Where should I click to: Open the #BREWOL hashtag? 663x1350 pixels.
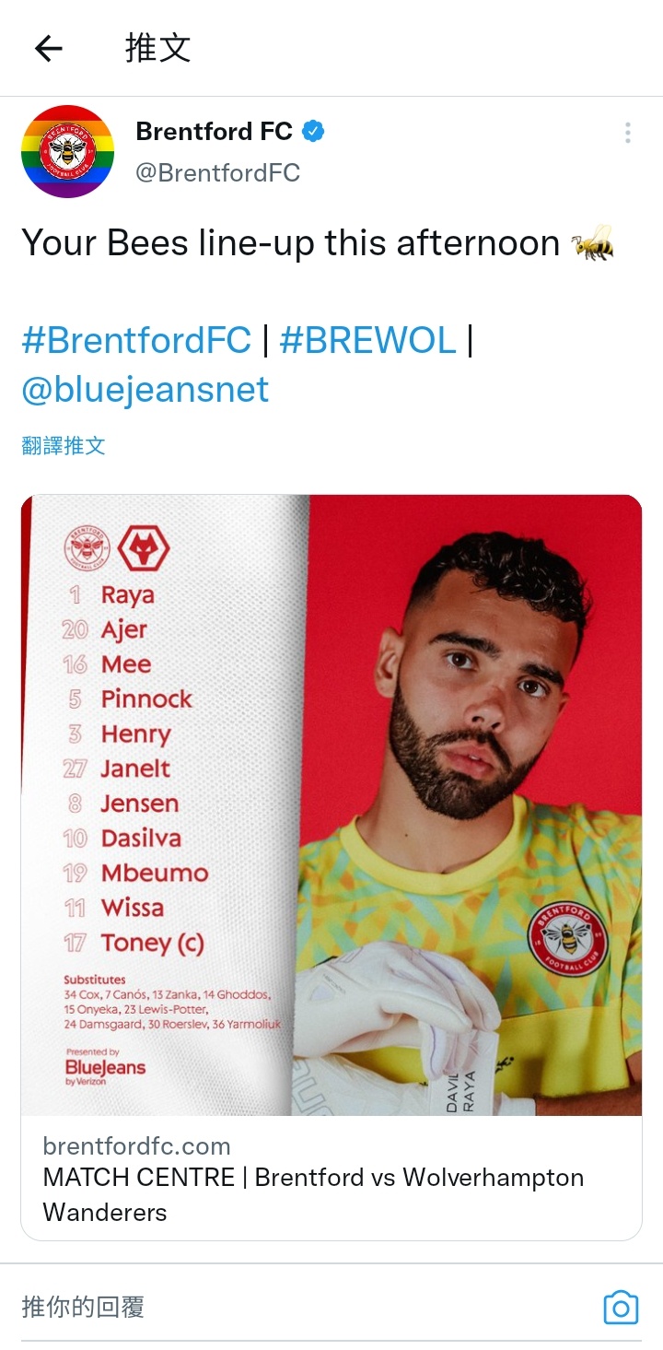(x=368, y=341)
